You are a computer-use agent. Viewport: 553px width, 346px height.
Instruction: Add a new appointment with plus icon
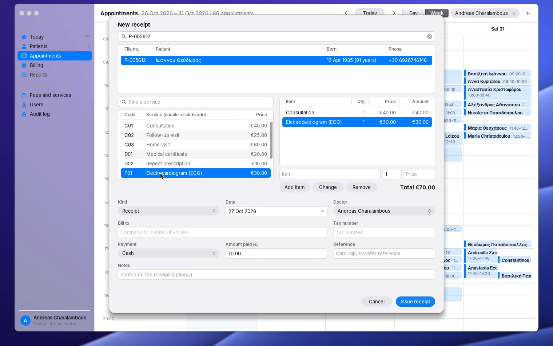click(528, 13)
